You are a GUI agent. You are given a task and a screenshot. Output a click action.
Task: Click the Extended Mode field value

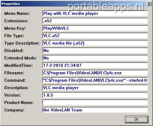click(95, 58)
